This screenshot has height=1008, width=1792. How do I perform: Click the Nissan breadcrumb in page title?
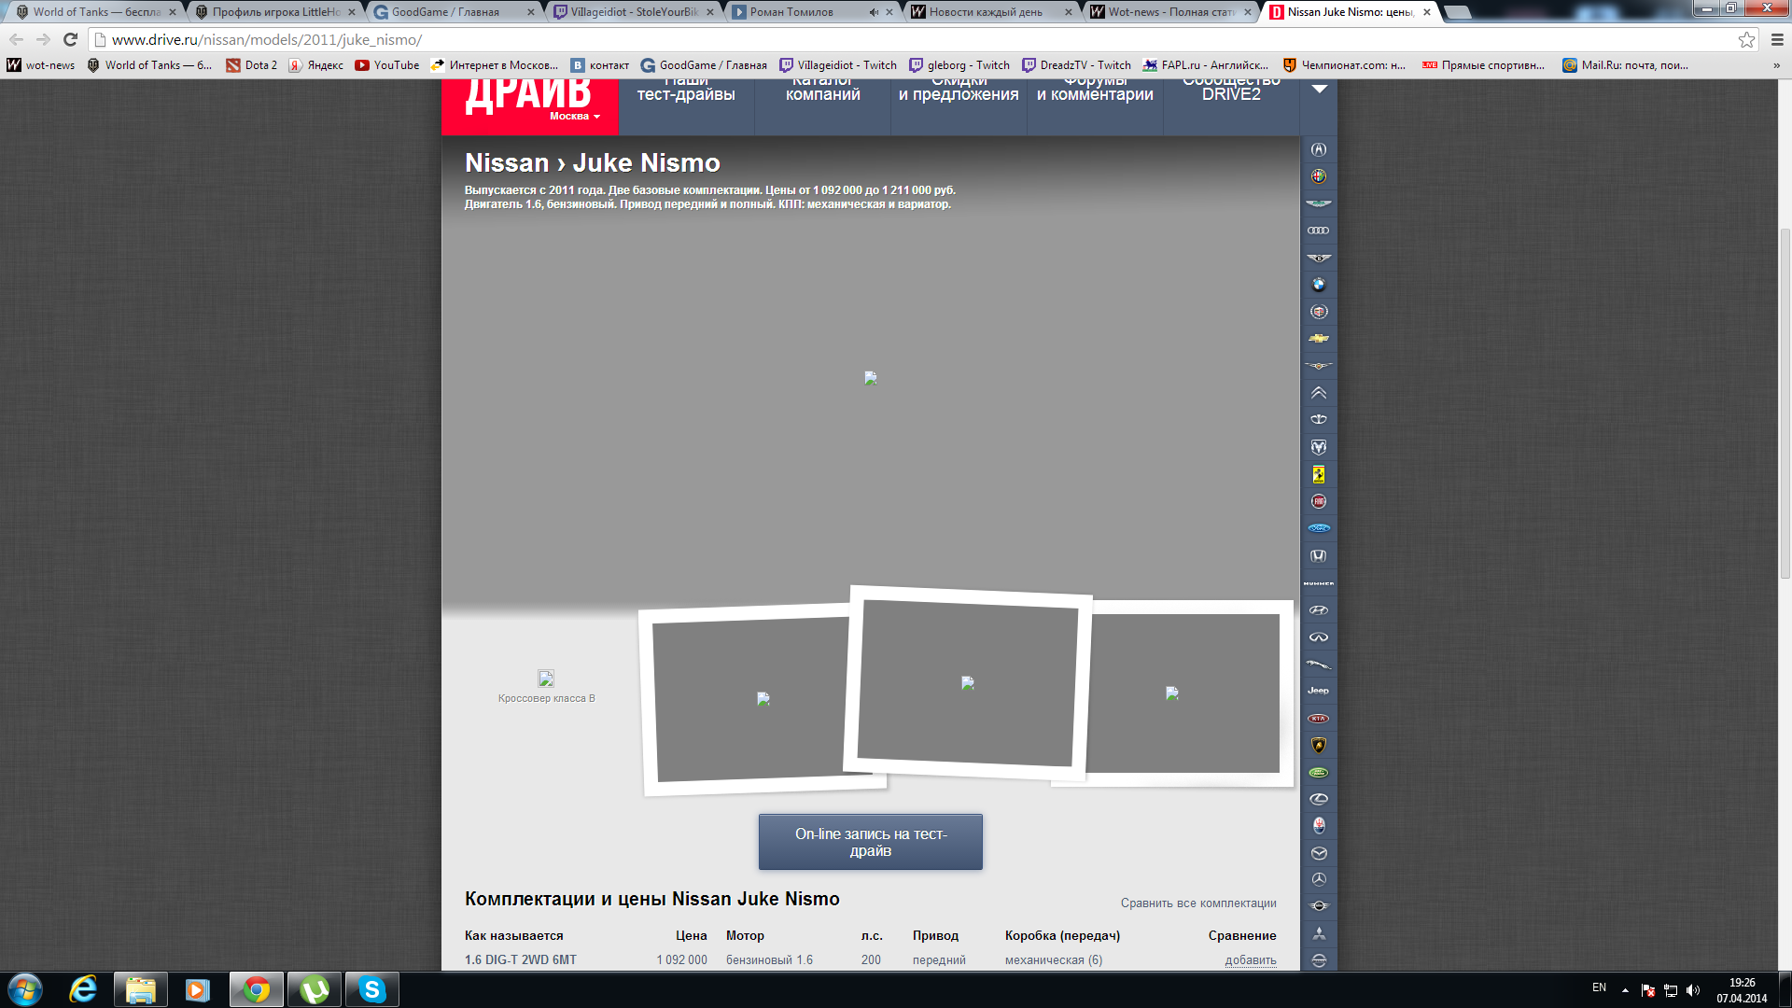click(507, 163)
